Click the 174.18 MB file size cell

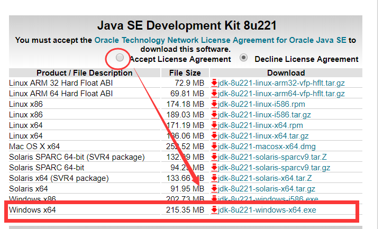185,104
